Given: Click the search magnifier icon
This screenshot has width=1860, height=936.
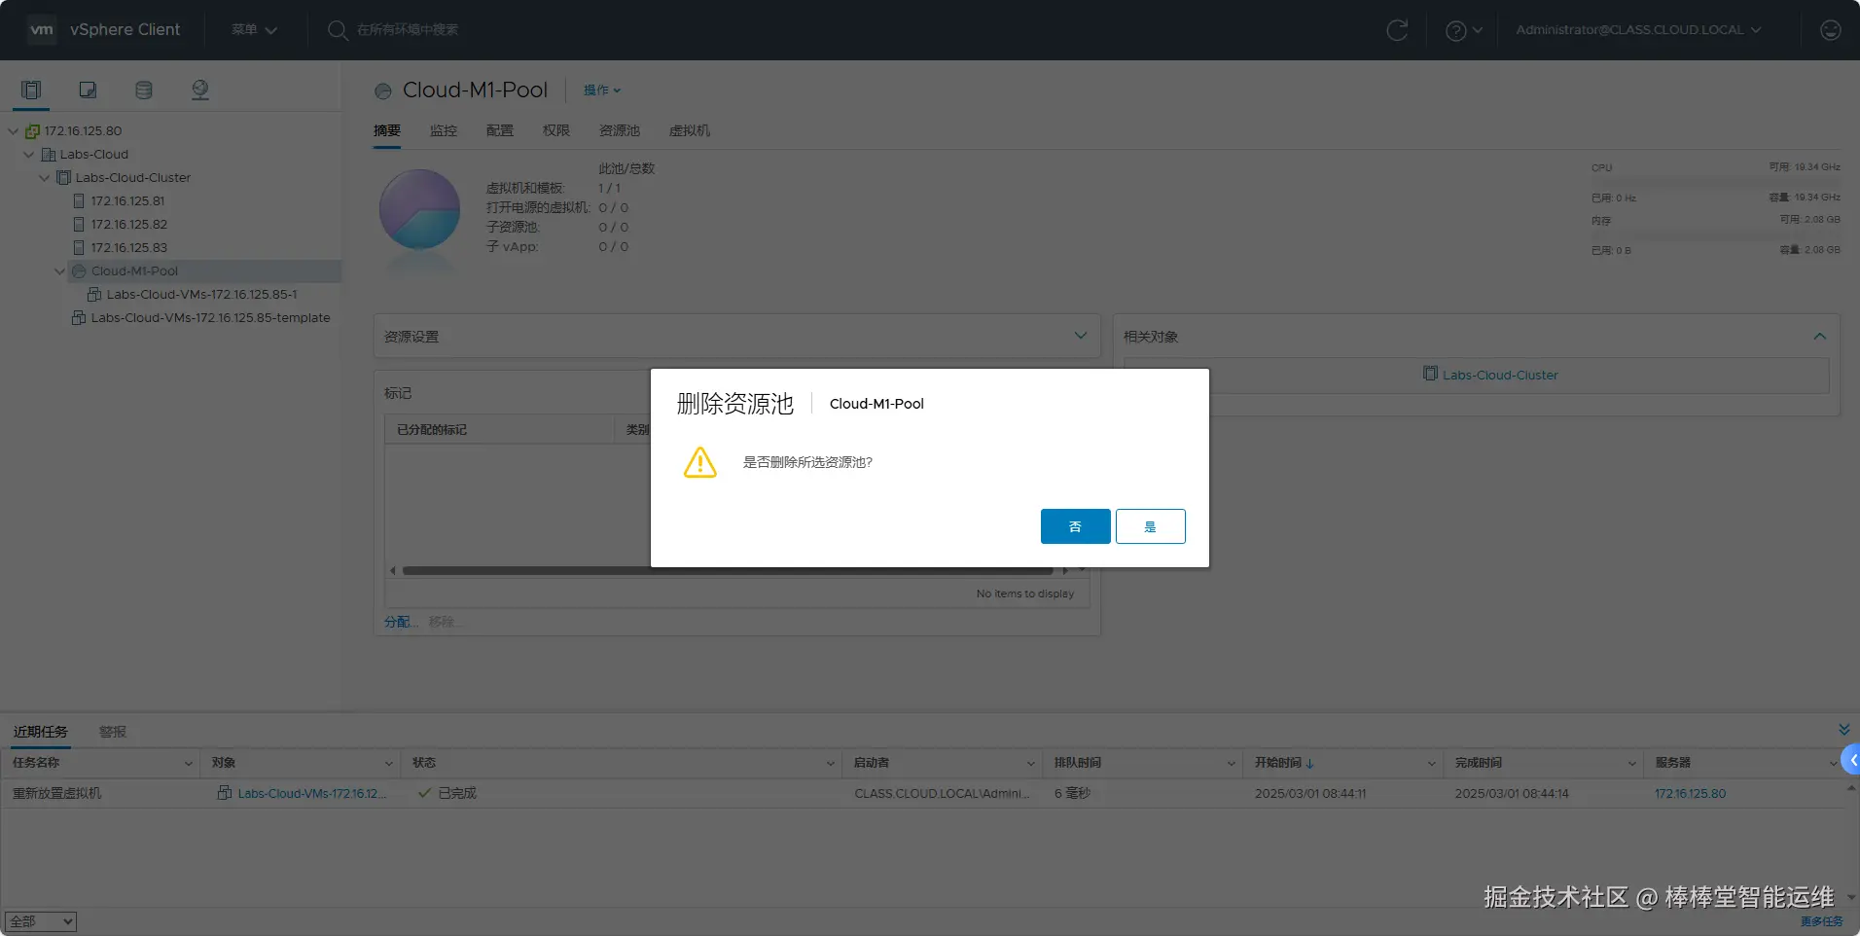Looking at the screenshot, I should click(x=338, y=30).
